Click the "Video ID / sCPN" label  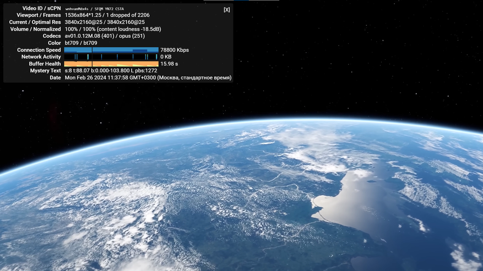tap(42, 8)
